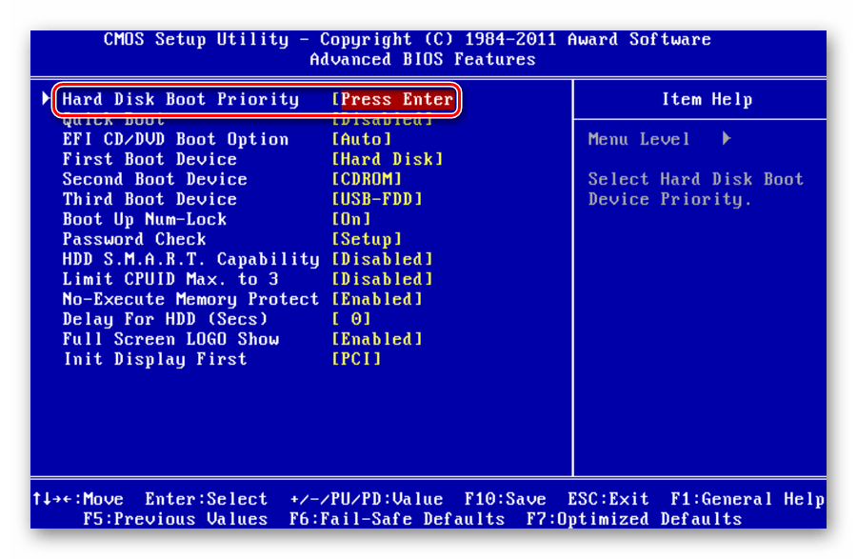Change EFI CD/DVD Boot Option Auto value
This screenshot has width=857, height=559.
pos(362,139)
